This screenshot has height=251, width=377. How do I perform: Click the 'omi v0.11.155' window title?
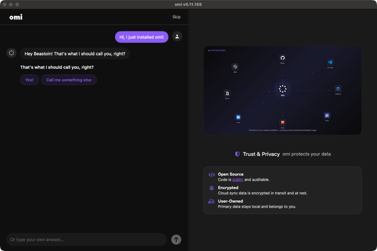188,4
